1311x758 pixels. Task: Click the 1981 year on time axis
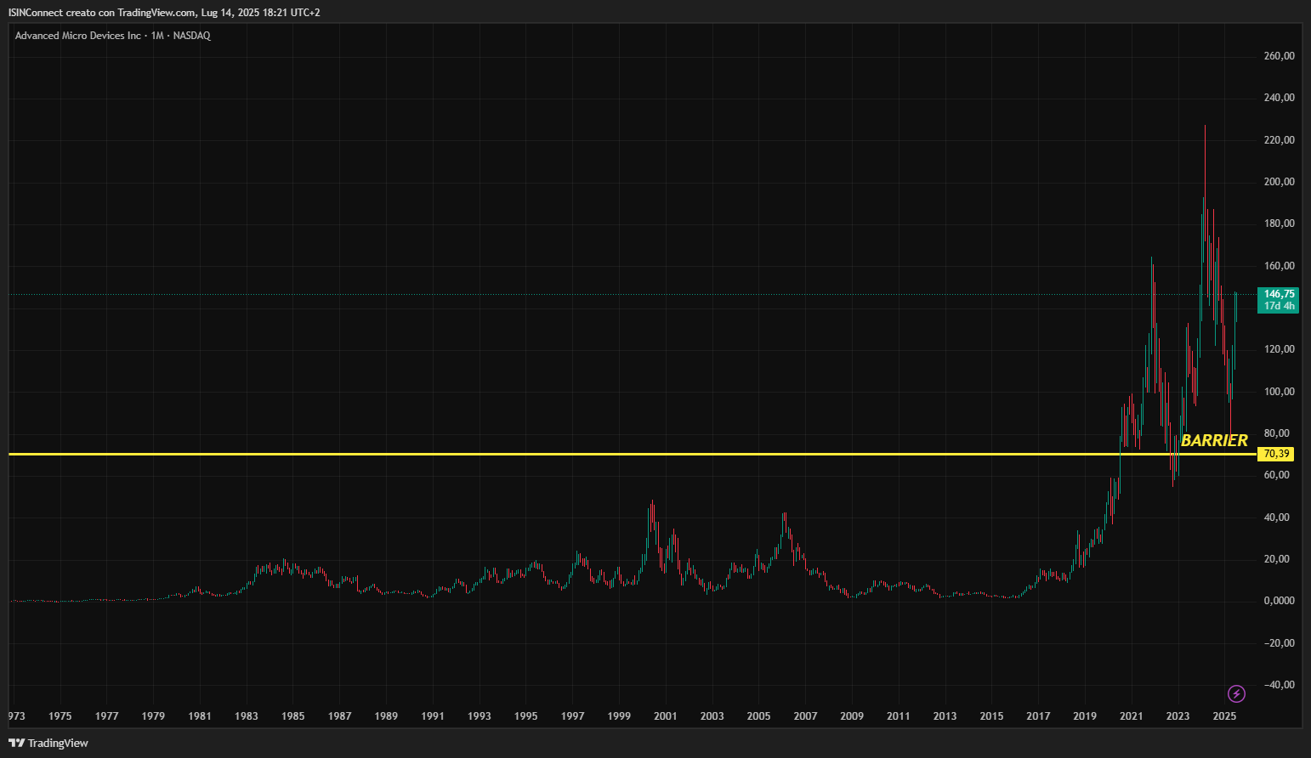coord(200,716)
